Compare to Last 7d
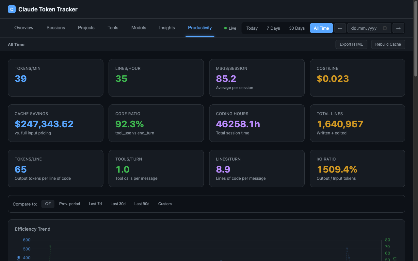The image size is (418, 261). tap(95, 204)
